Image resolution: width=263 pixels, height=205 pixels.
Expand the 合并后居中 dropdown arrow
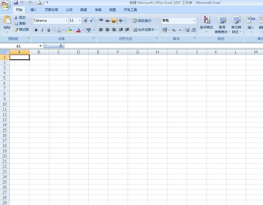coord(157,30)
